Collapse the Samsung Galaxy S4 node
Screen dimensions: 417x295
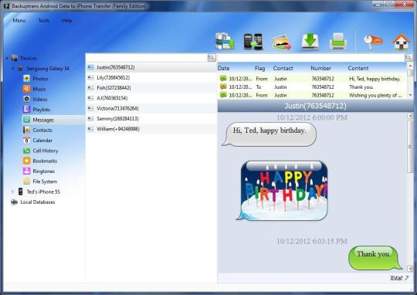pyautogui.click(x=13, y=69)
